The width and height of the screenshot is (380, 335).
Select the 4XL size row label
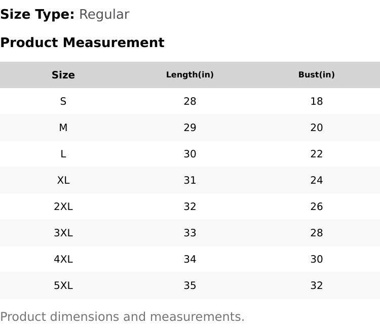coord(63,259)
